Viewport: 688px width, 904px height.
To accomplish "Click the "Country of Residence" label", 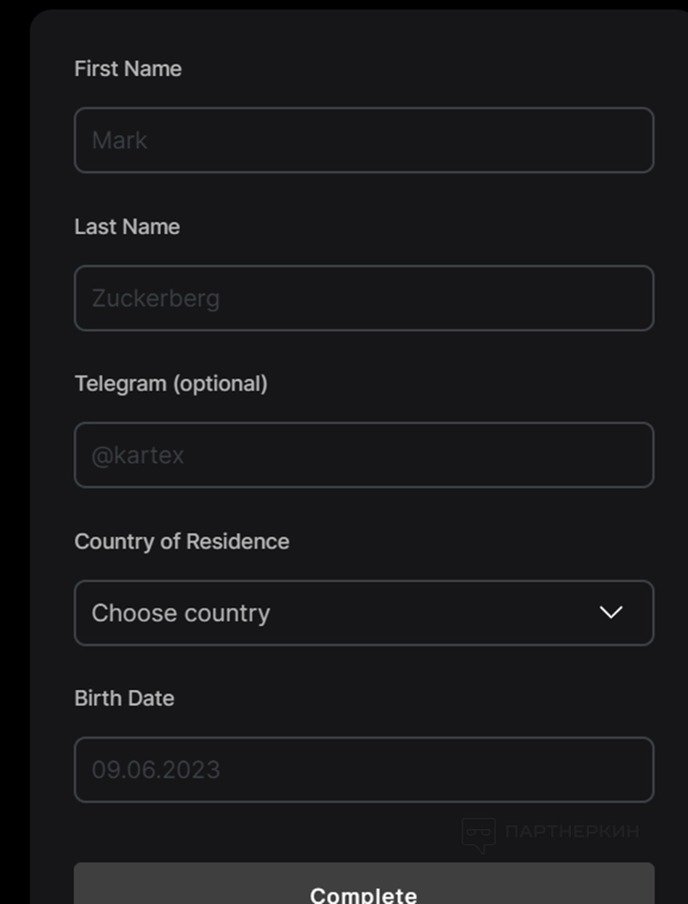I will (x=182, y=541).
